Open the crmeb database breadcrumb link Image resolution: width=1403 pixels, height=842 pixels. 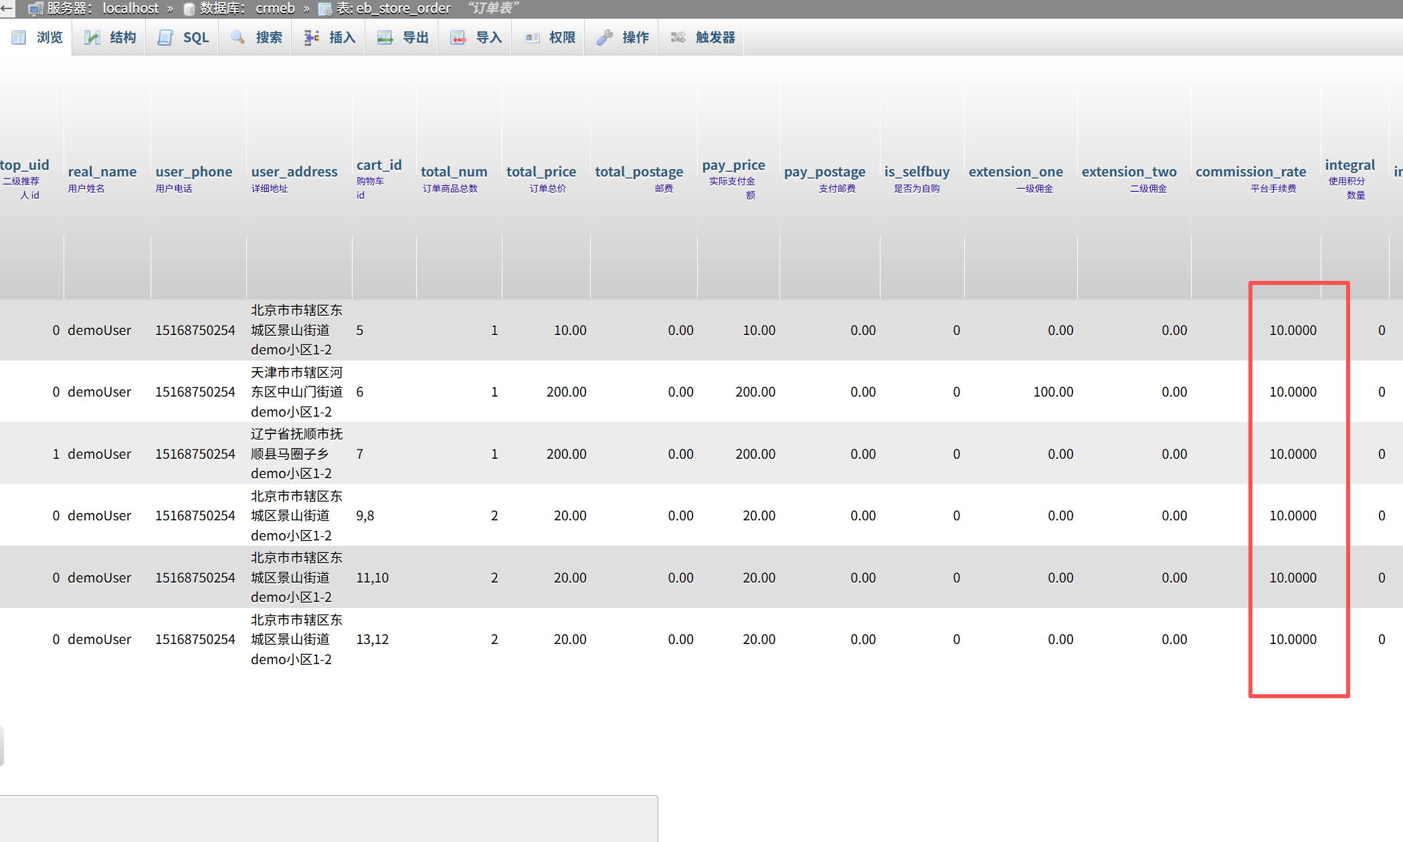point(275,8)
